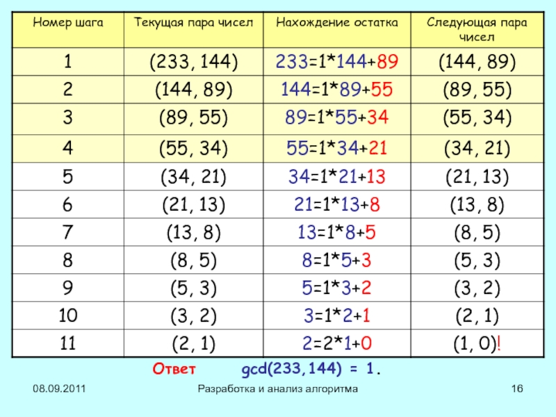Screen dimensions: 556x417
Task: Select step number 5 cell
Action: pyautogui.click(x=68, y=177)
